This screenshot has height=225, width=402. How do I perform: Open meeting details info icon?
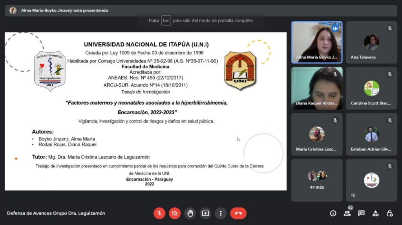333,213
